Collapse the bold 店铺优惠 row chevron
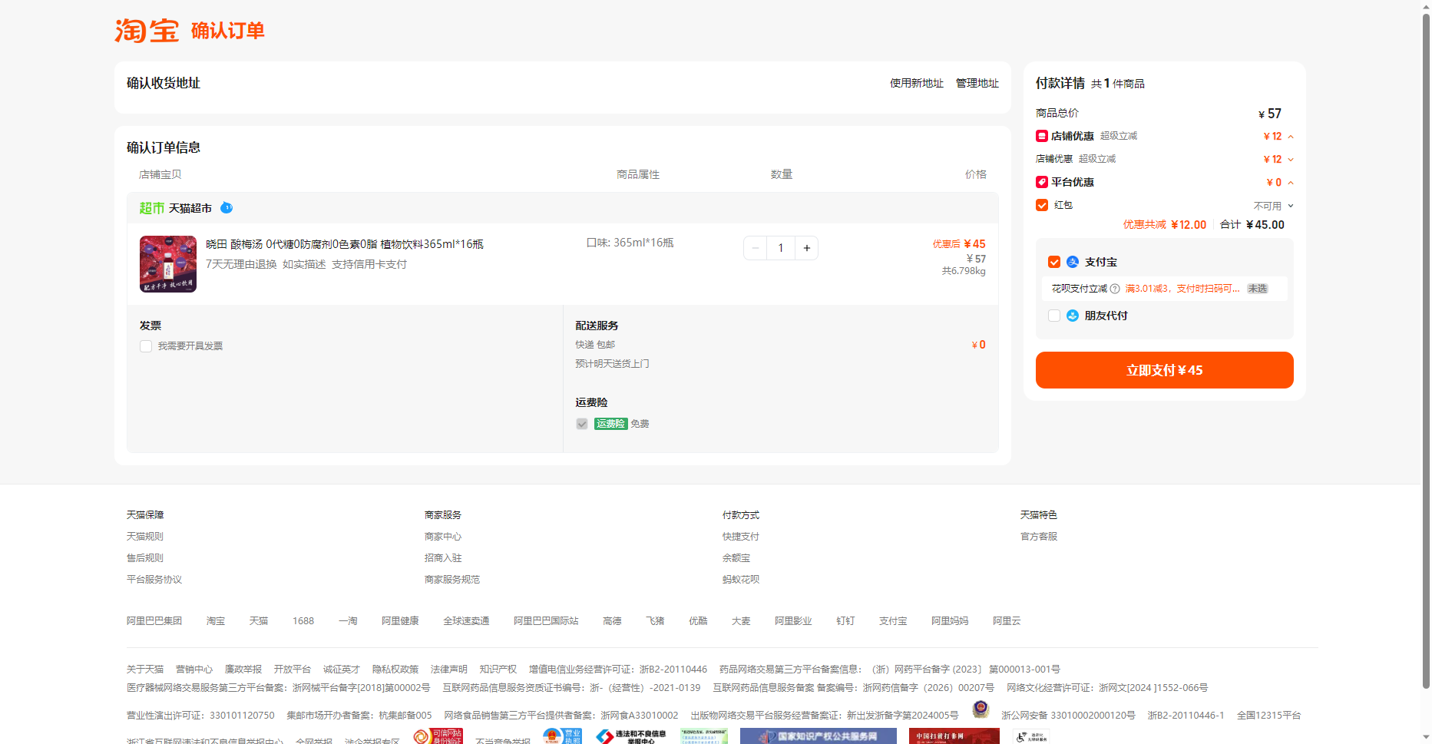This screenshot has width=1432, height=744. [x=1291, y=137]
